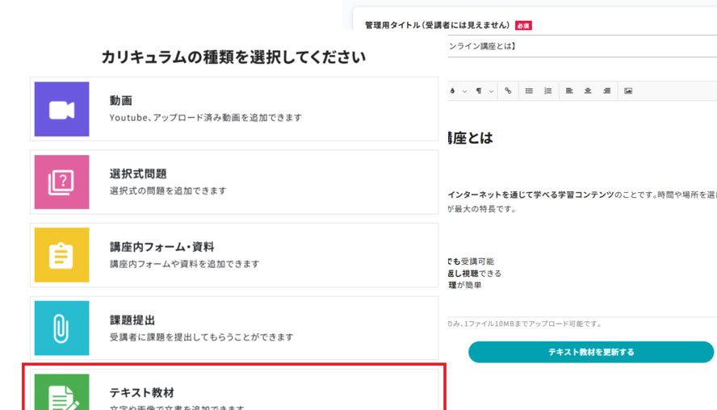Click the red 必須 badge
The height and width of the screenshot is (410, 717).
tap(523, 26)
